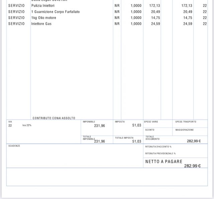
Task: Click VAT code 22 in Olio motore row
Action: coord(205,18)
